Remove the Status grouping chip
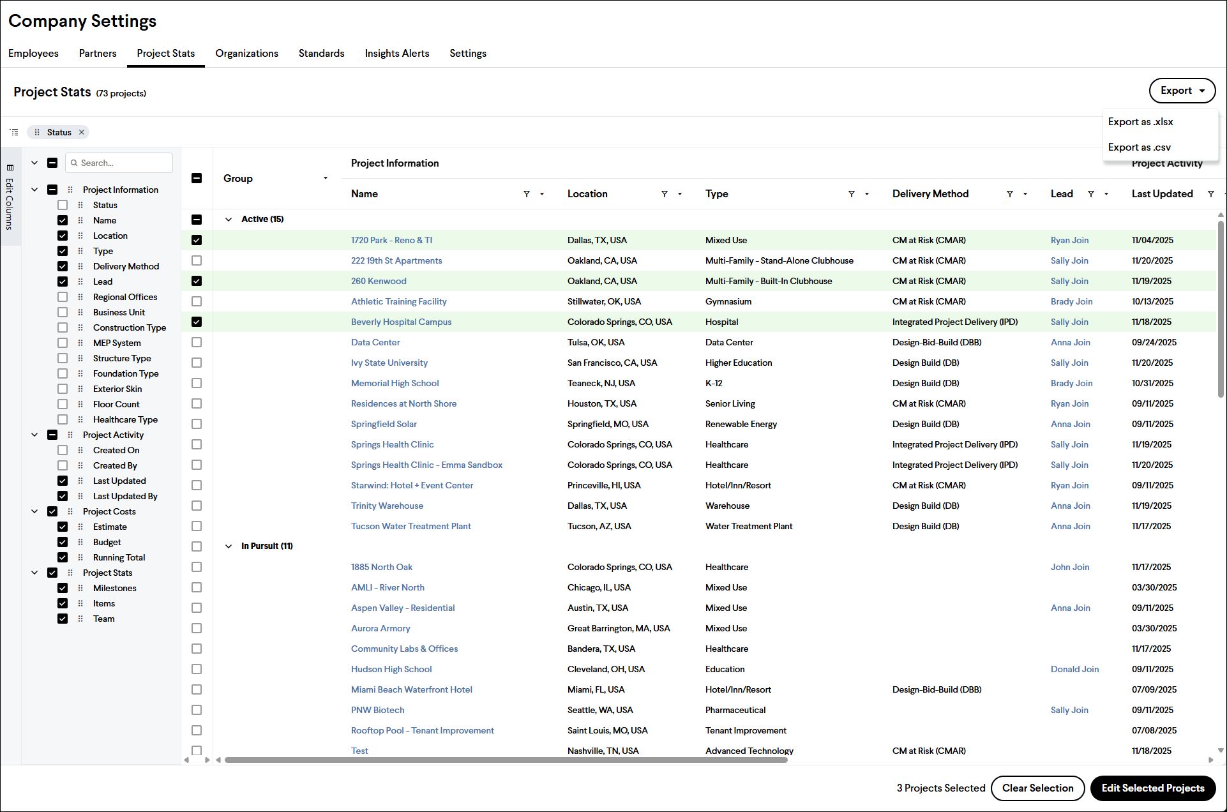Viewport: 1227px width, 812px height. [82, 132]
